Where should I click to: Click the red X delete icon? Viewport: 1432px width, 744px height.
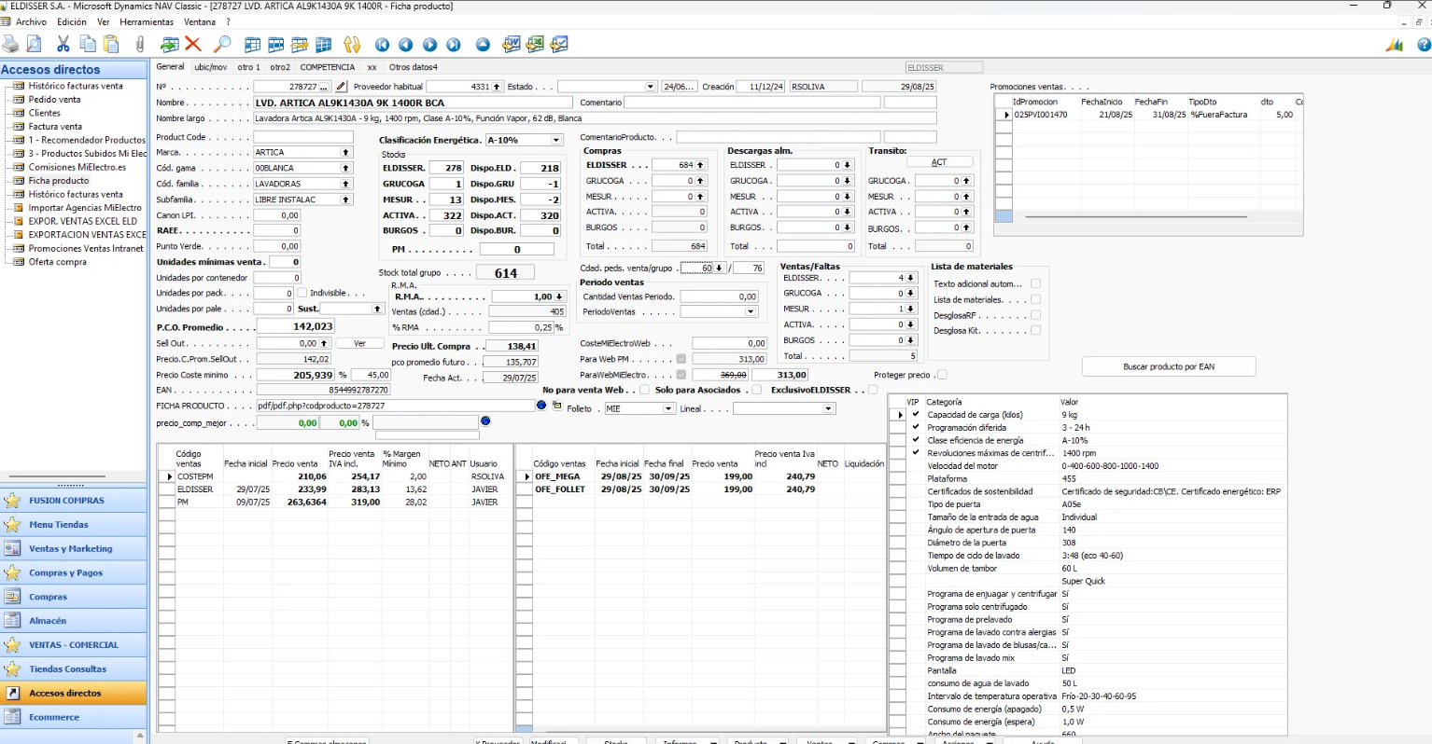click(x=193, y=44)
